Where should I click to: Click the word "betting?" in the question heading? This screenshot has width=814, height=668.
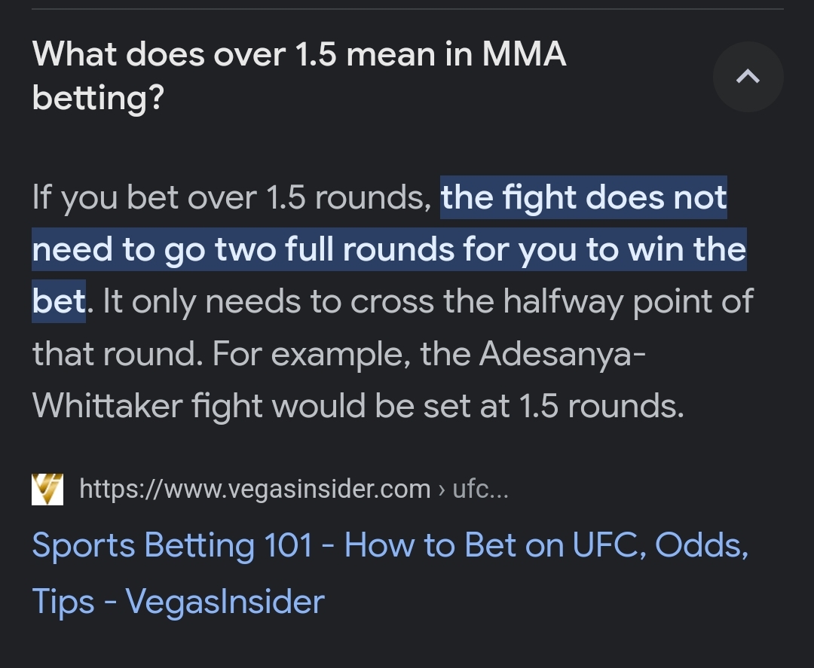click(98, 97)
